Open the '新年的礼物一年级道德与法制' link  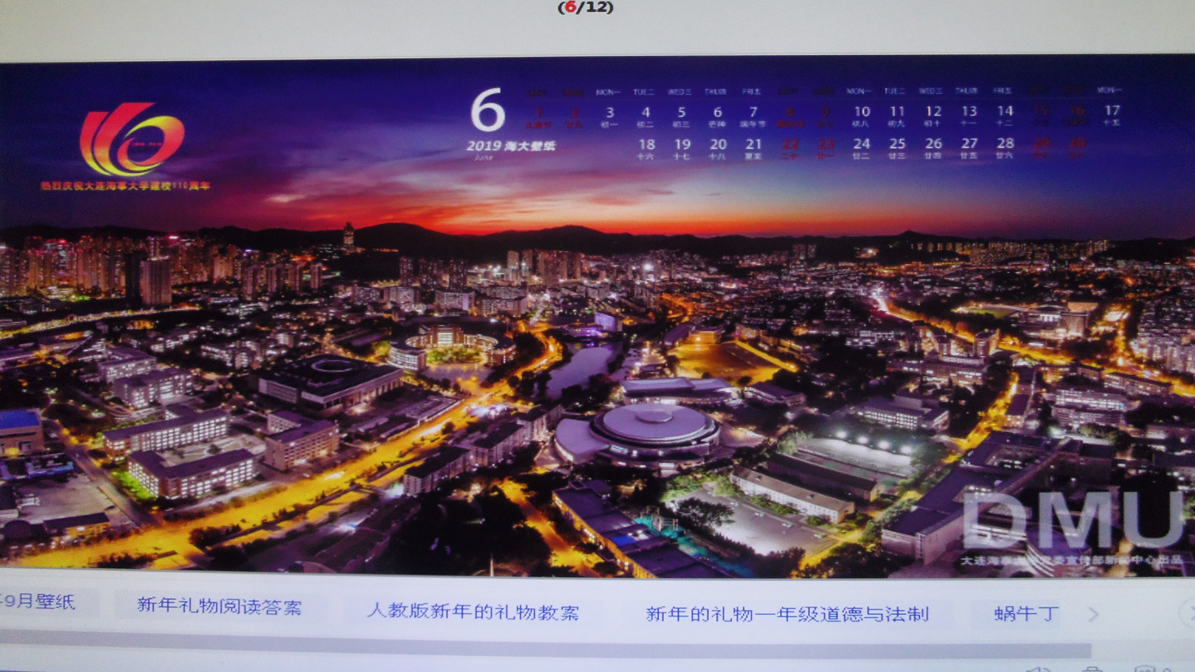tap(787, 614)
